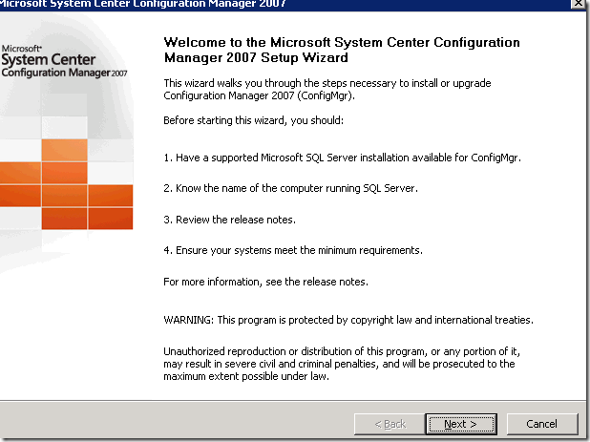Click the Welcome heading text
This screenshot has height=442, width=590.
click(342, 50)
